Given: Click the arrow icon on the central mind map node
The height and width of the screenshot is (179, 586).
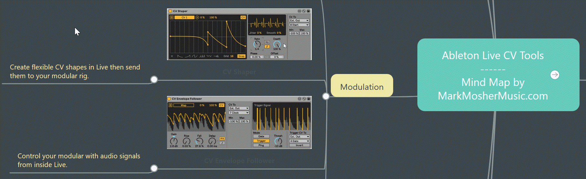Looking at the screenshot, I should [555, 75].
